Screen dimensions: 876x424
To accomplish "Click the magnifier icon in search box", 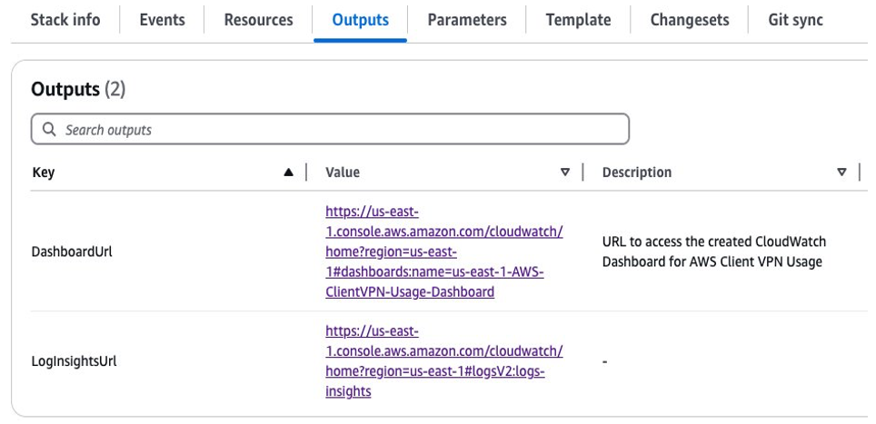I will click(48, 130).
